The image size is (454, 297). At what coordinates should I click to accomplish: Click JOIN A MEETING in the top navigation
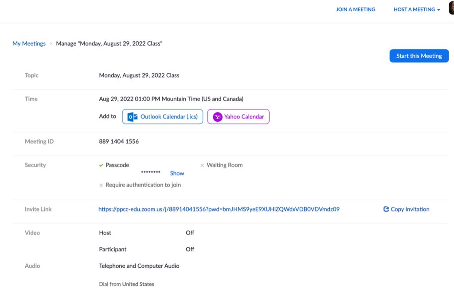(355, 9)
